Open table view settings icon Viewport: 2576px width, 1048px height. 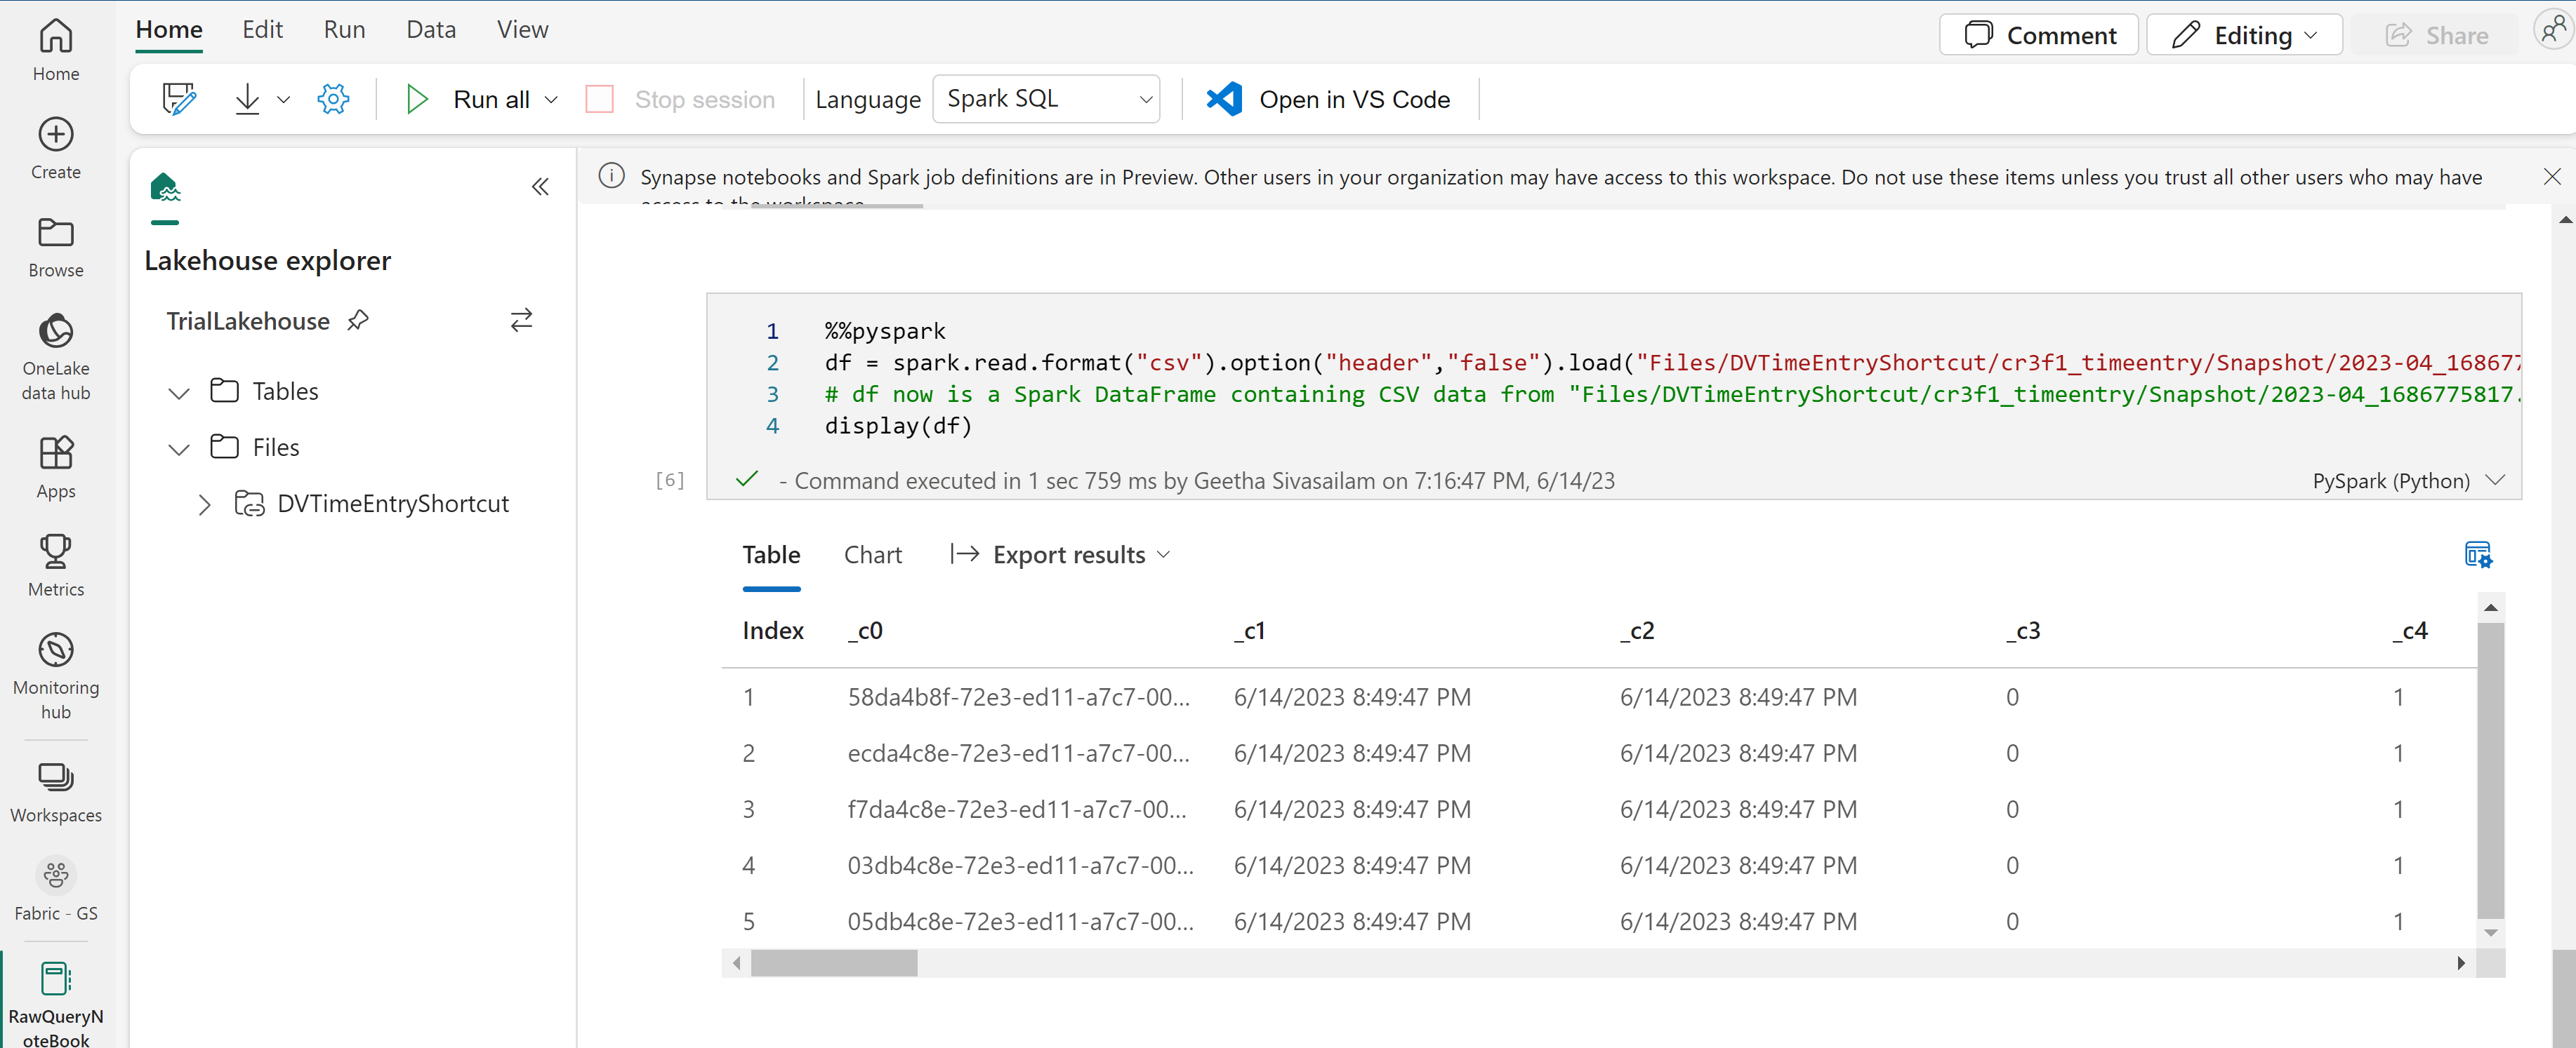point(2477,554)
